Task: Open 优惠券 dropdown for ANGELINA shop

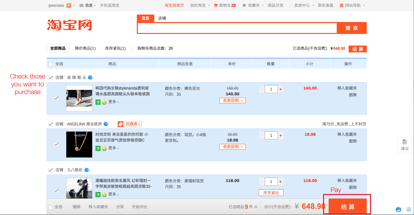Action: point(133,124)
